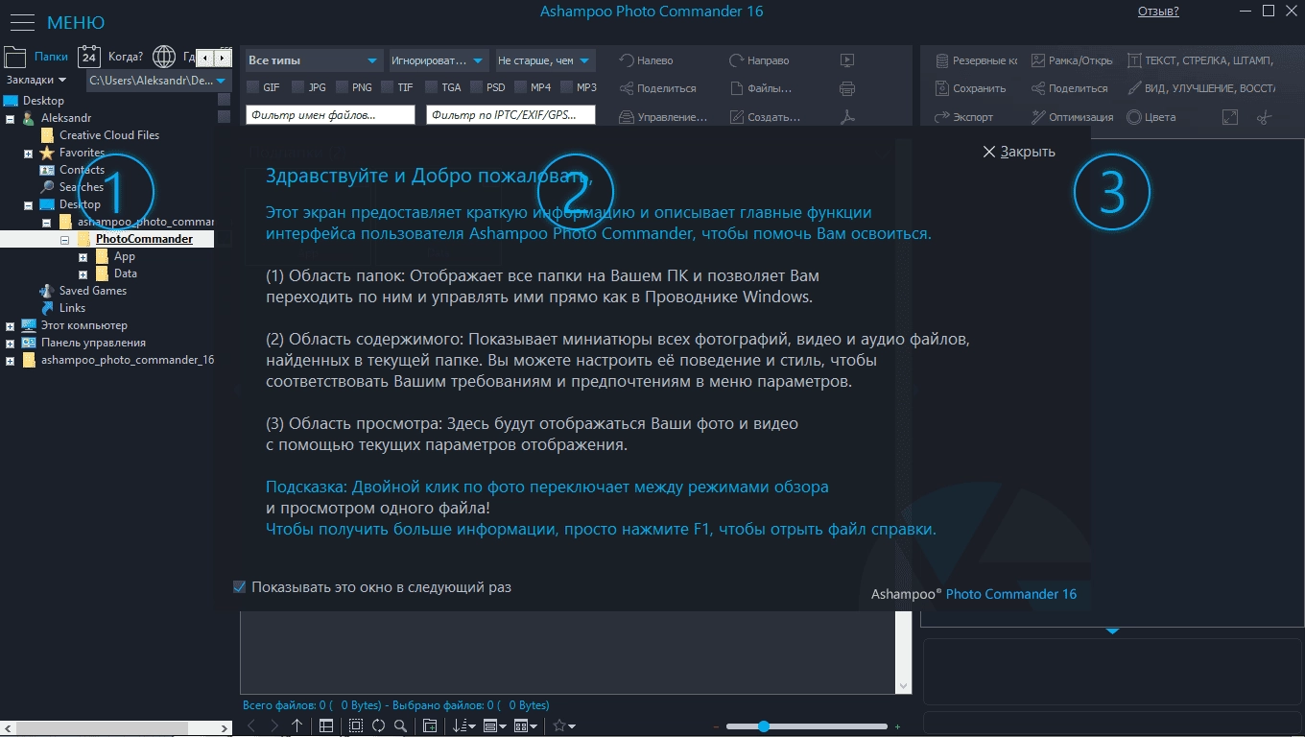Image resolution: width=1305 pixels, height=737 pixels.
Task: Enable the TIF filter checkbox
Action: pos(388,87)
